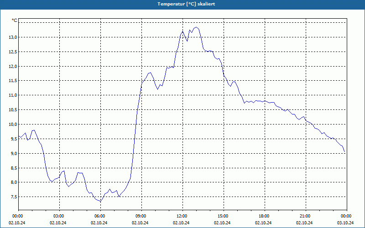This screenshot has width=365, height=228.
Task: Click the 13,0 y-axis value
Action: point(13,37)
